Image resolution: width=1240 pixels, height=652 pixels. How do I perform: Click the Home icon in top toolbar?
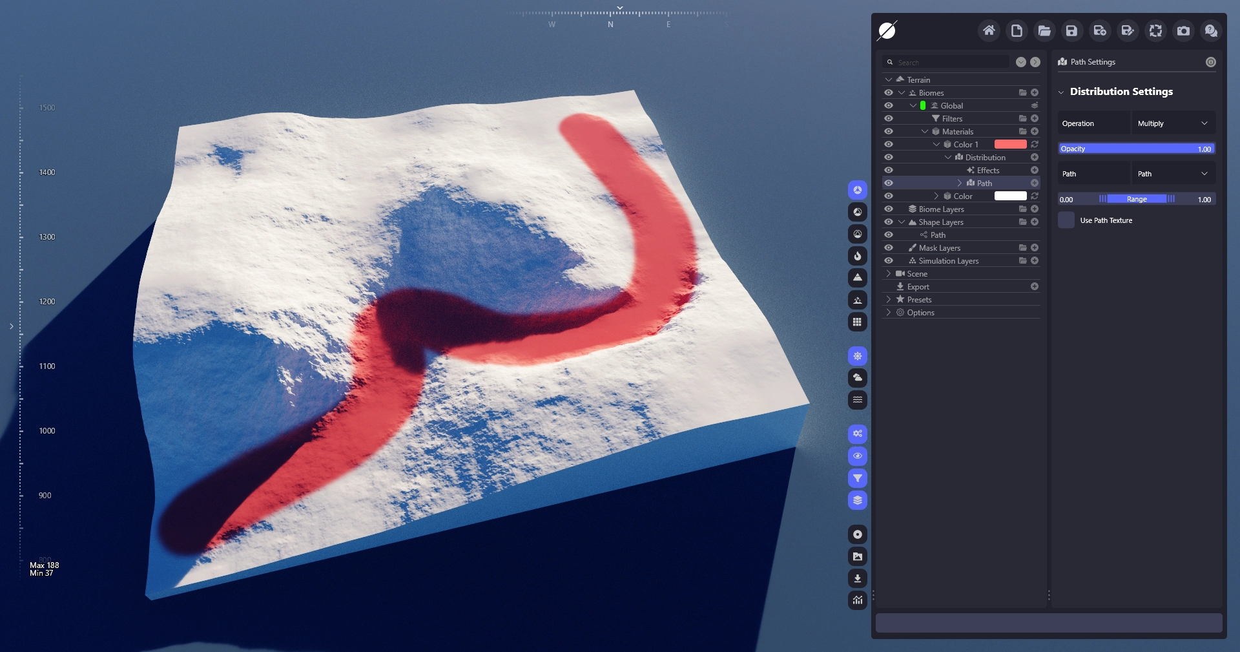click(989, 30)
